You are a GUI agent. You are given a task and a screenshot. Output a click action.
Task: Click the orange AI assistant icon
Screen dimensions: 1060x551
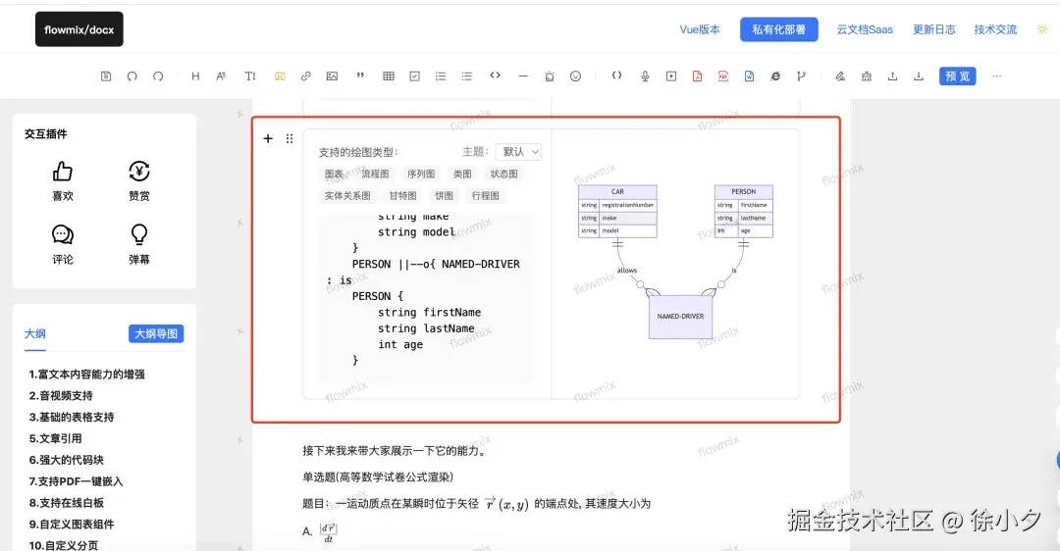[280, 76]
